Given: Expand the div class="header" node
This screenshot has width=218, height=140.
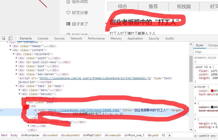Looking at the screenshot, I should 10,46.
